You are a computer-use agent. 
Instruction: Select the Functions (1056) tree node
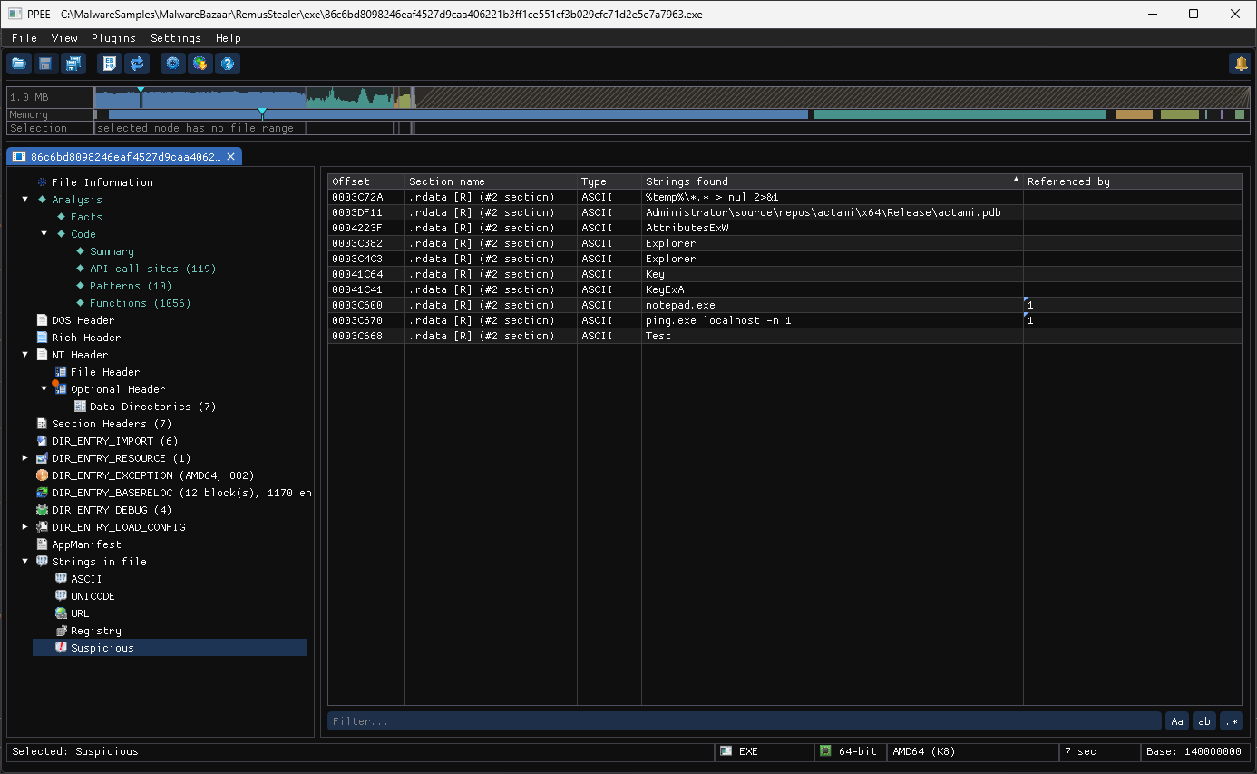(x=141, y=303)
